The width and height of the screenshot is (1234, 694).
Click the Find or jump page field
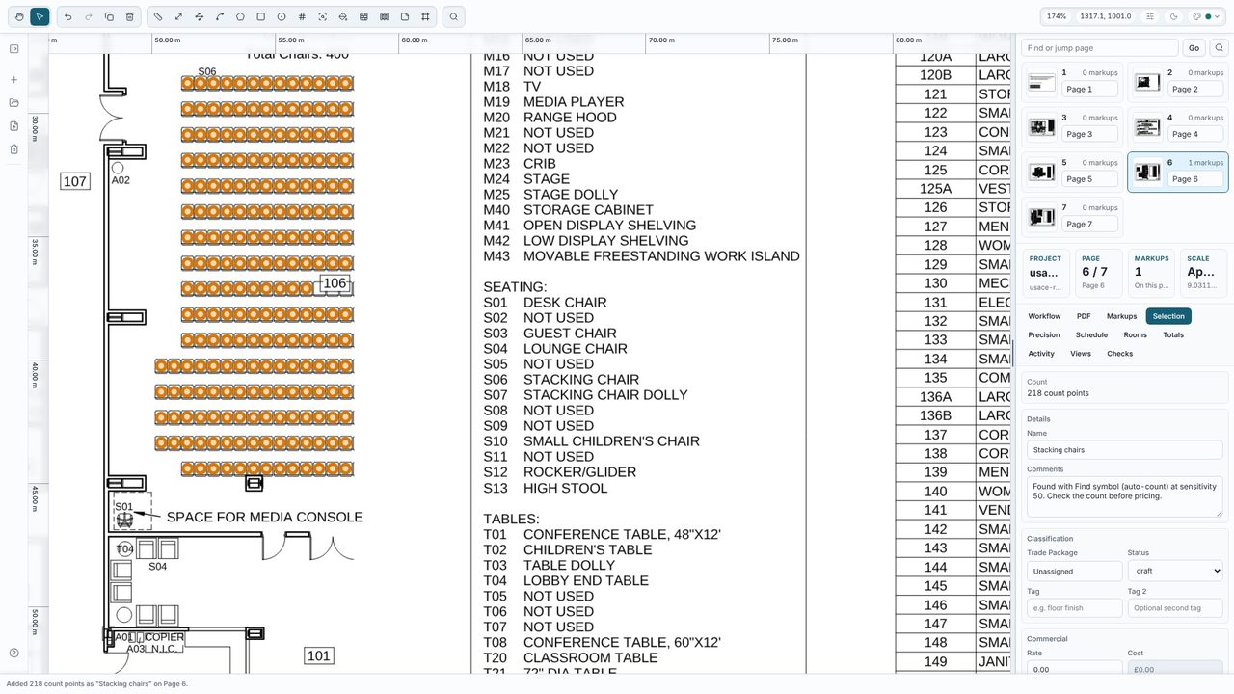pos(1100,48)
